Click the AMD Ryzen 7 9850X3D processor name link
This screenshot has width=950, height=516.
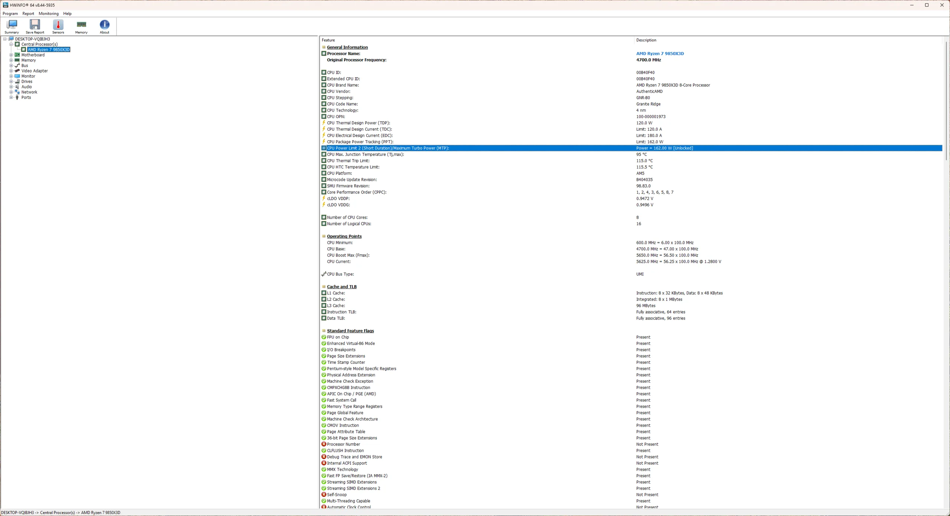tap(660, 53)
